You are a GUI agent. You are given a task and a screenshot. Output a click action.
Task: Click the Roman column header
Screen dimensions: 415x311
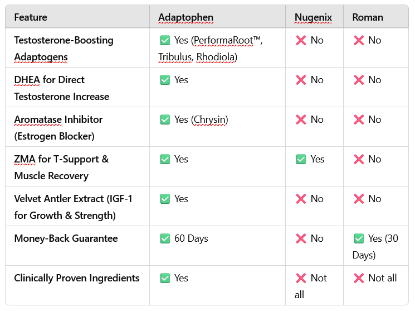(368, 17)
